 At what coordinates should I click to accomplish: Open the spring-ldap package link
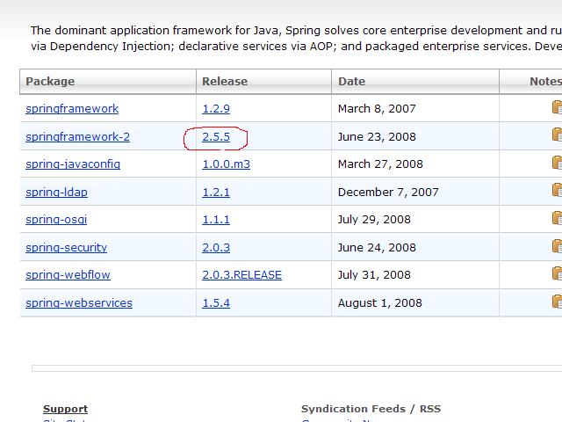[56, 193]
